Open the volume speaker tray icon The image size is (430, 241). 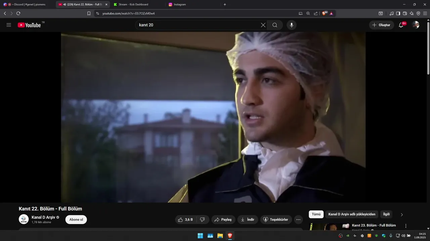tap(403, 236)
